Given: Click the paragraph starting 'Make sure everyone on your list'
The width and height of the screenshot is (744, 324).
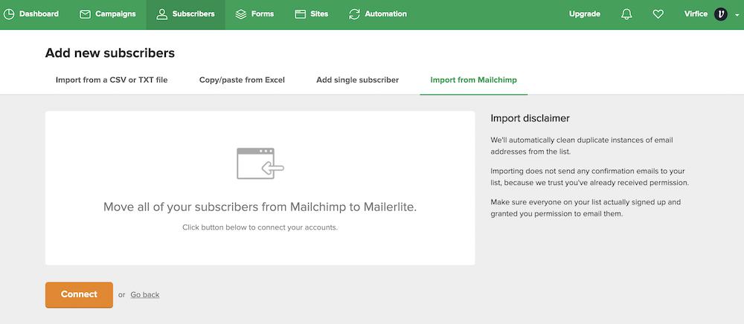Looking at the screenshot, I should click(x=586, y=208).
